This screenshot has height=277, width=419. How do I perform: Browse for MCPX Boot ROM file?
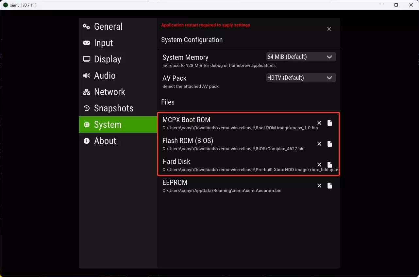tap(330, 123)
